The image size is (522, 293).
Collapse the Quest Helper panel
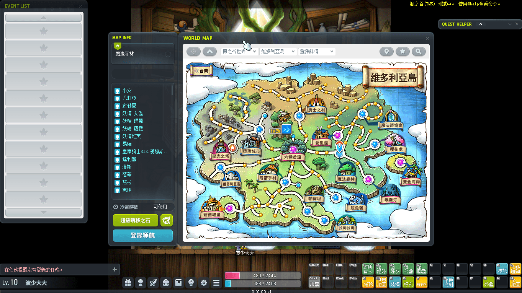510,24
